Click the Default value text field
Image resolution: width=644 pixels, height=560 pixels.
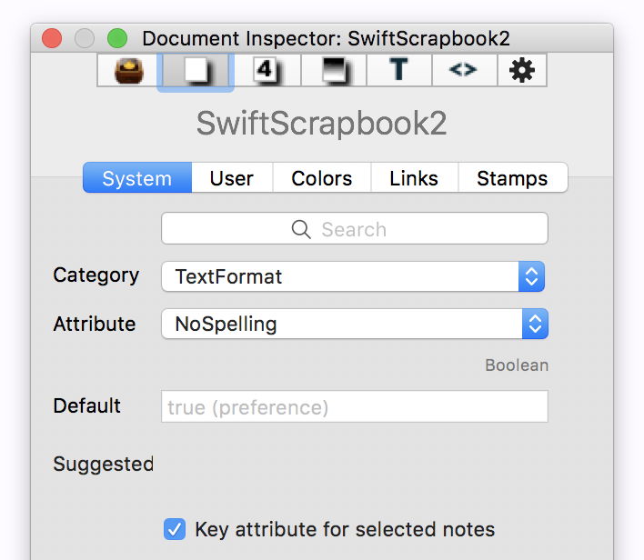click(x=355, y=407)
